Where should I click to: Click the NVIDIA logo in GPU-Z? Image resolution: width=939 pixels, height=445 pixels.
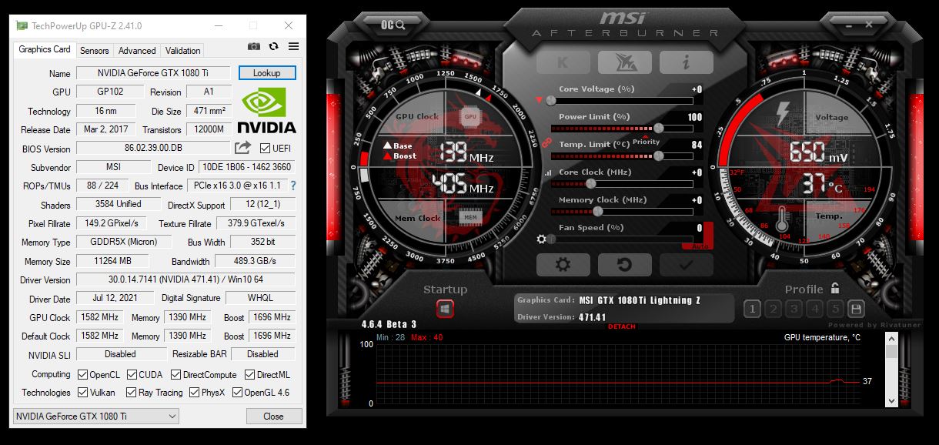[x=266, y=111]
